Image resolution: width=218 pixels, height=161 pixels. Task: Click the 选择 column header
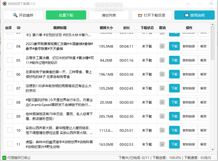pyautogui.click(x=8, y=28)
